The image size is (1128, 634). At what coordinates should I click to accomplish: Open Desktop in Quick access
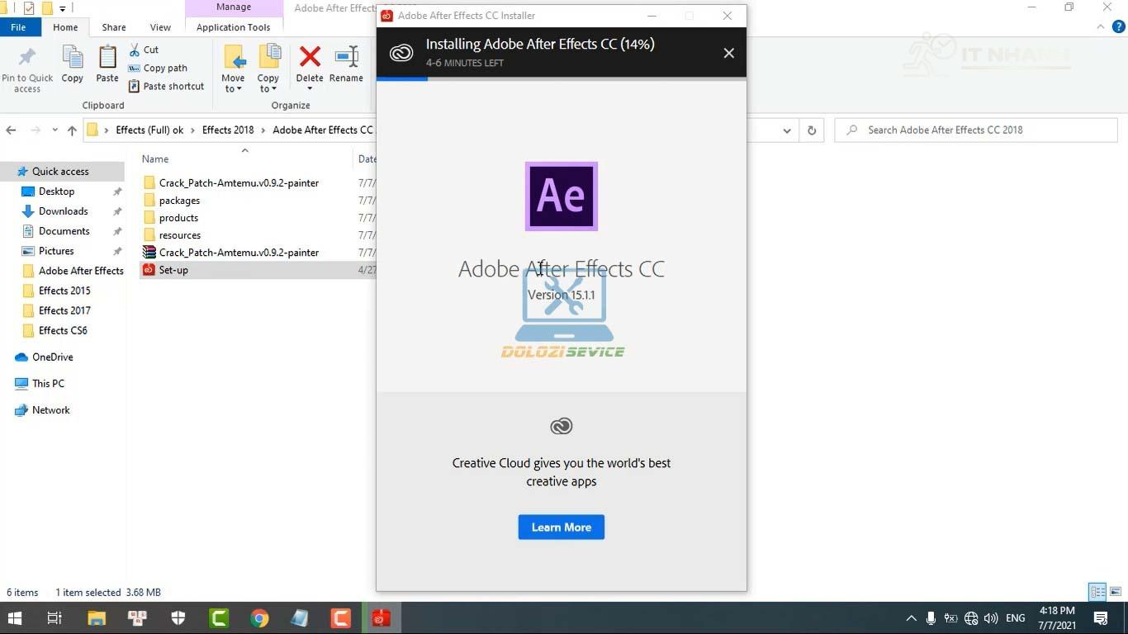coord(56,191)
